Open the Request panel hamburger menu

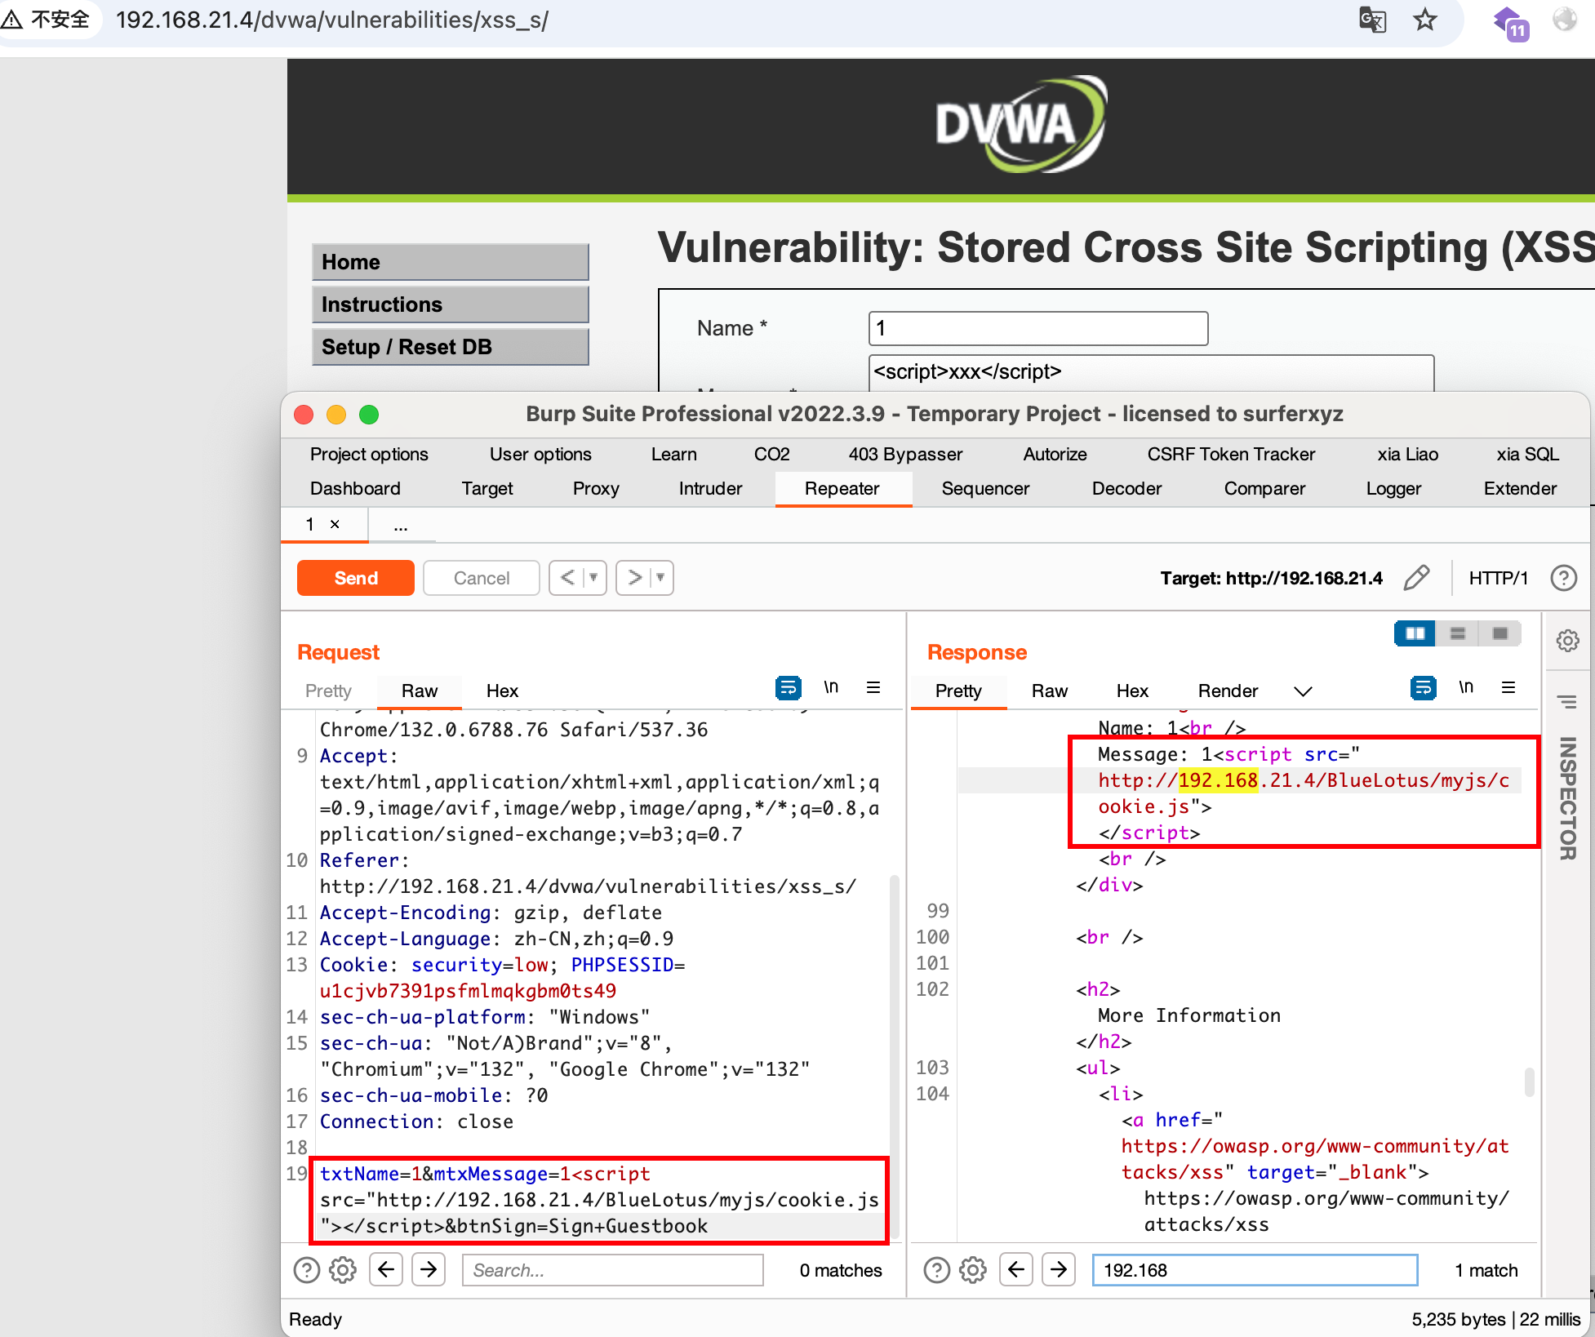(x=873, y=687)
